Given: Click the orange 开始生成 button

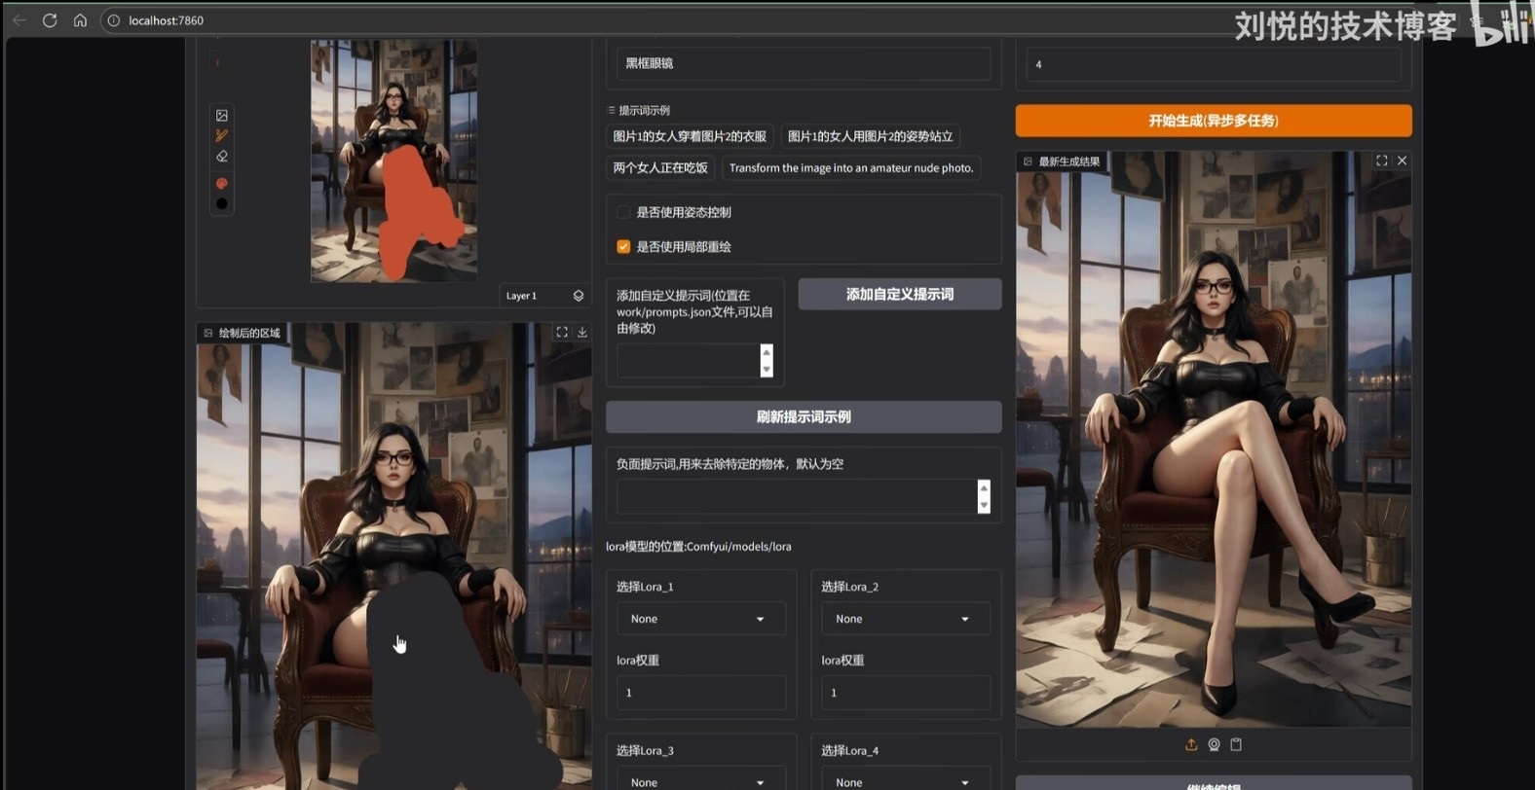Looking at the screenshot, I should point(1213,121).
